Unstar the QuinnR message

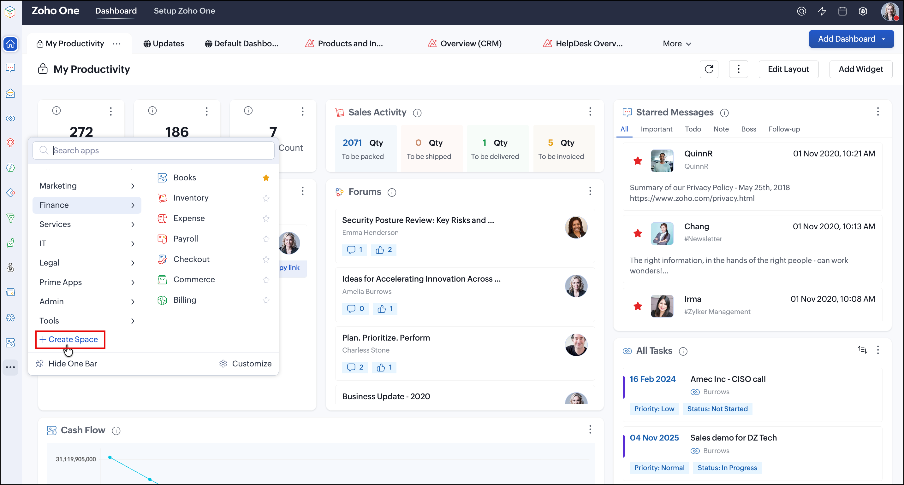tap(638, 161)
